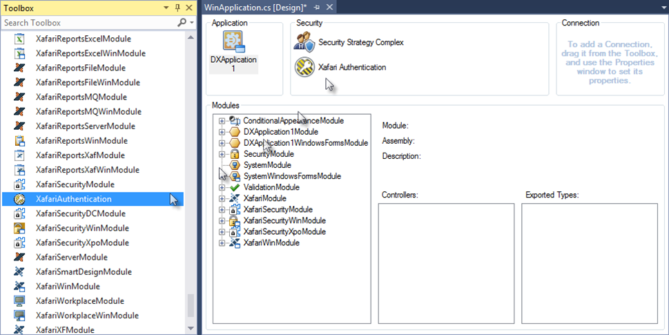
Task: Click the Toolbox scrollbar up arrow
Action: (191, 37)
